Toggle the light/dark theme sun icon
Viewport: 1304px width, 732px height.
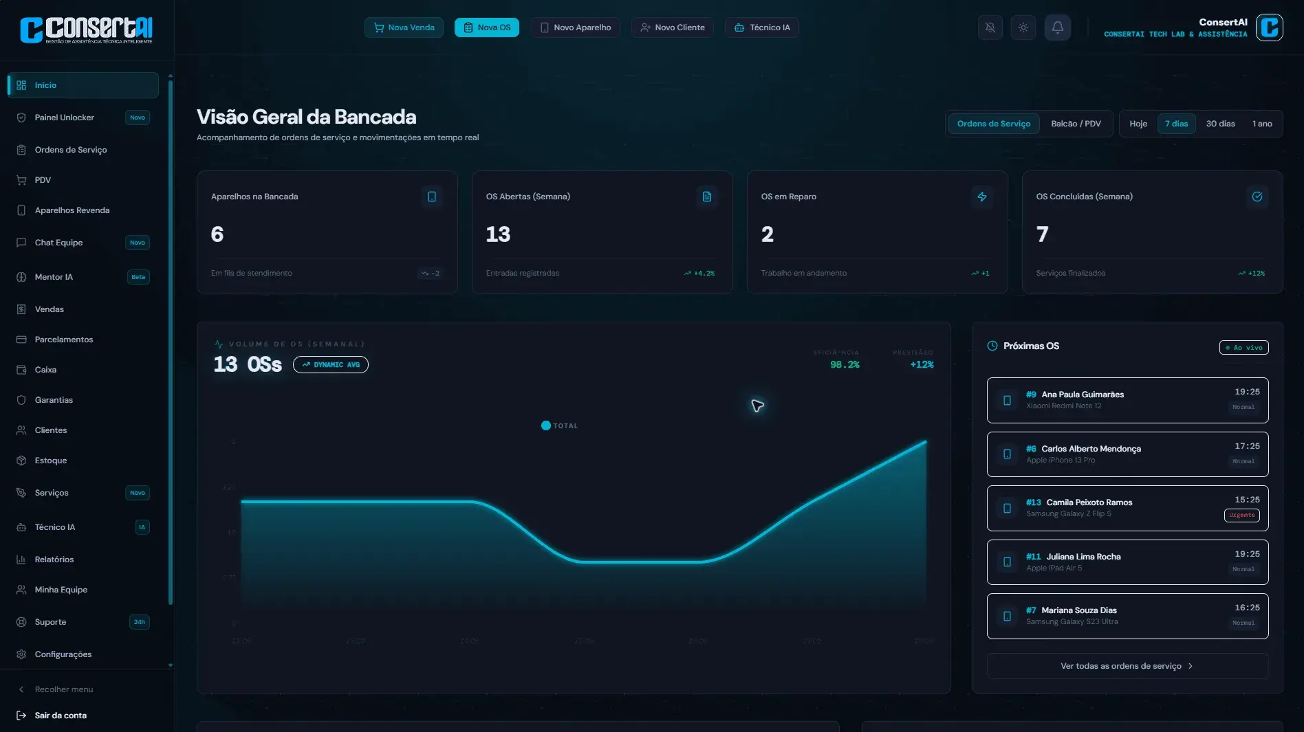tap(1023, 27)
